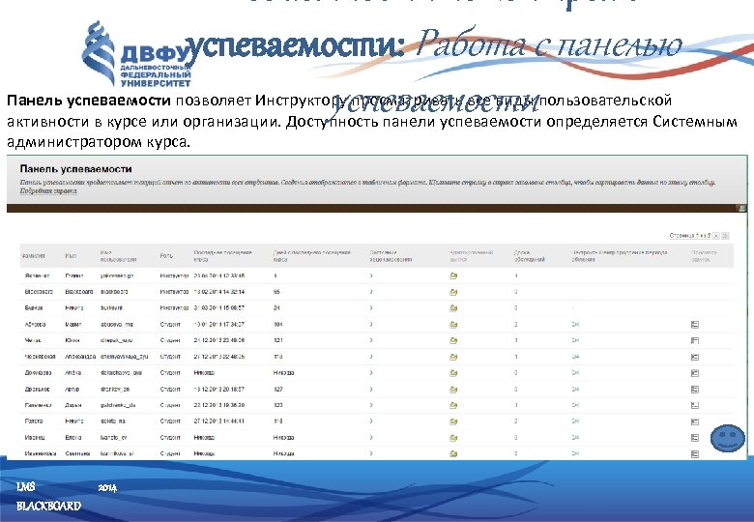
Task: Open the Подробная справка help link
Action: 48,190
